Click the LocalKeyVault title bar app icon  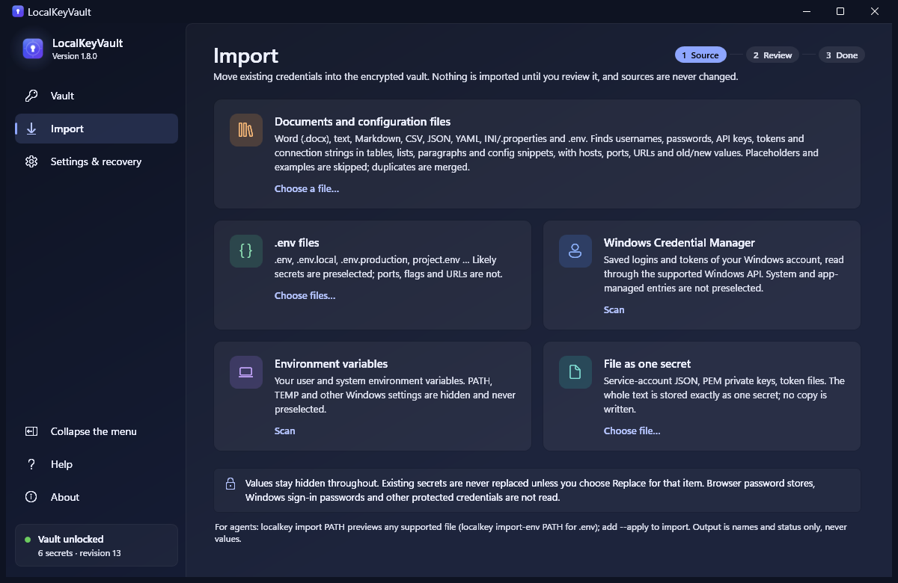click(18, 11)
